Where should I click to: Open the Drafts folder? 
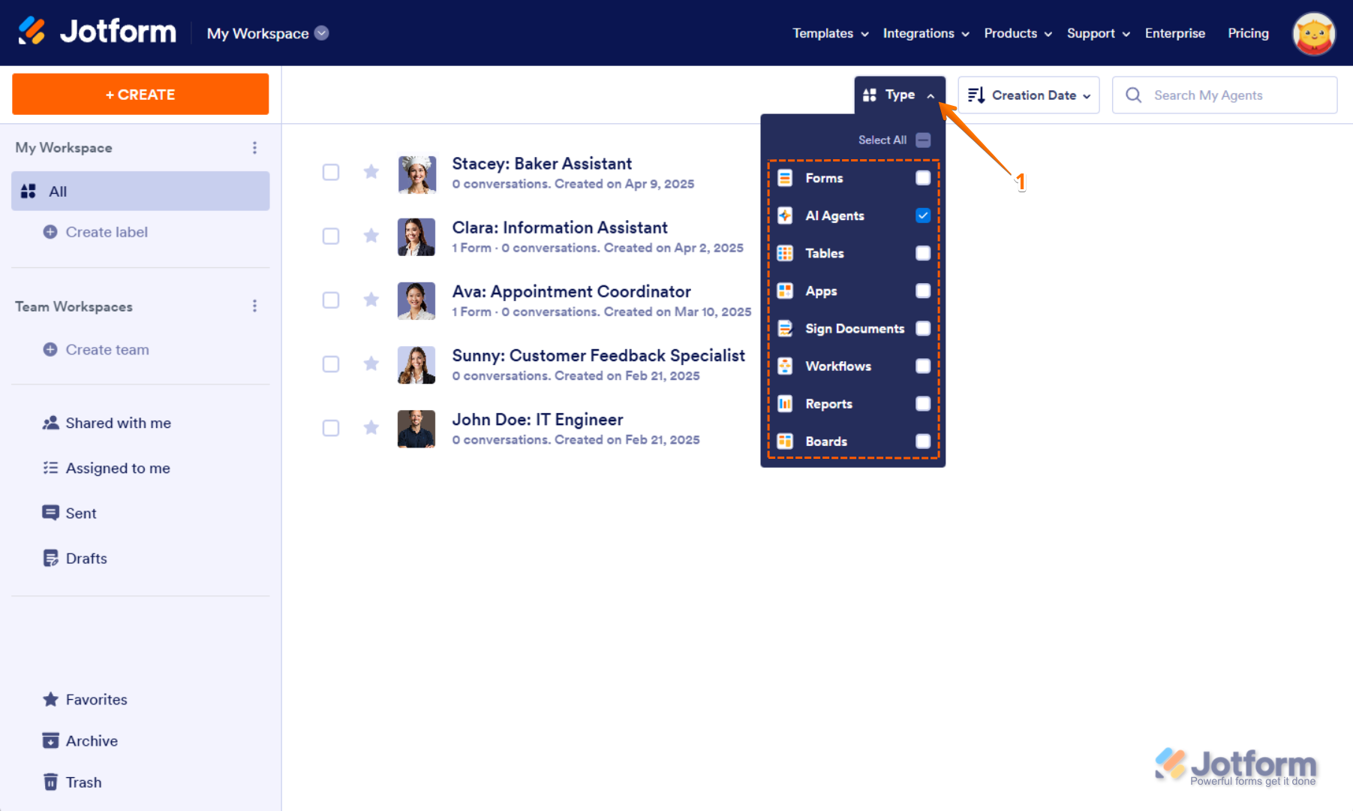pyautogui.click(x=75, y=558)
